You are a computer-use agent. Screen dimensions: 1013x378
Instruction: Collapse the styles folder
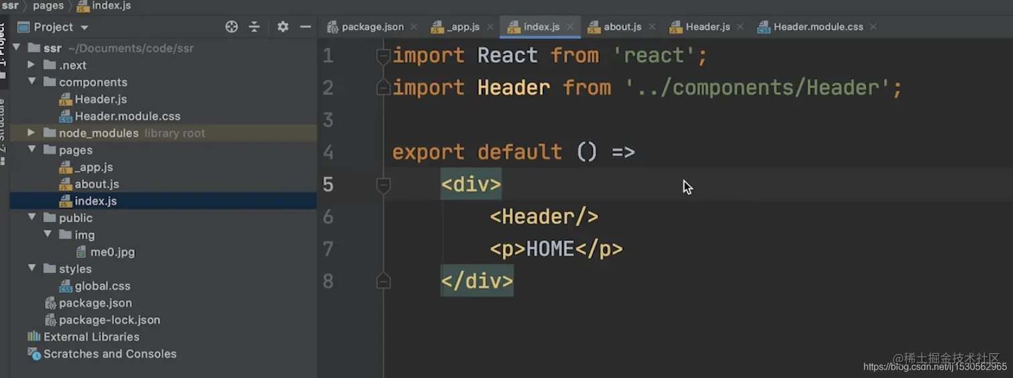[x=31, y=268]
